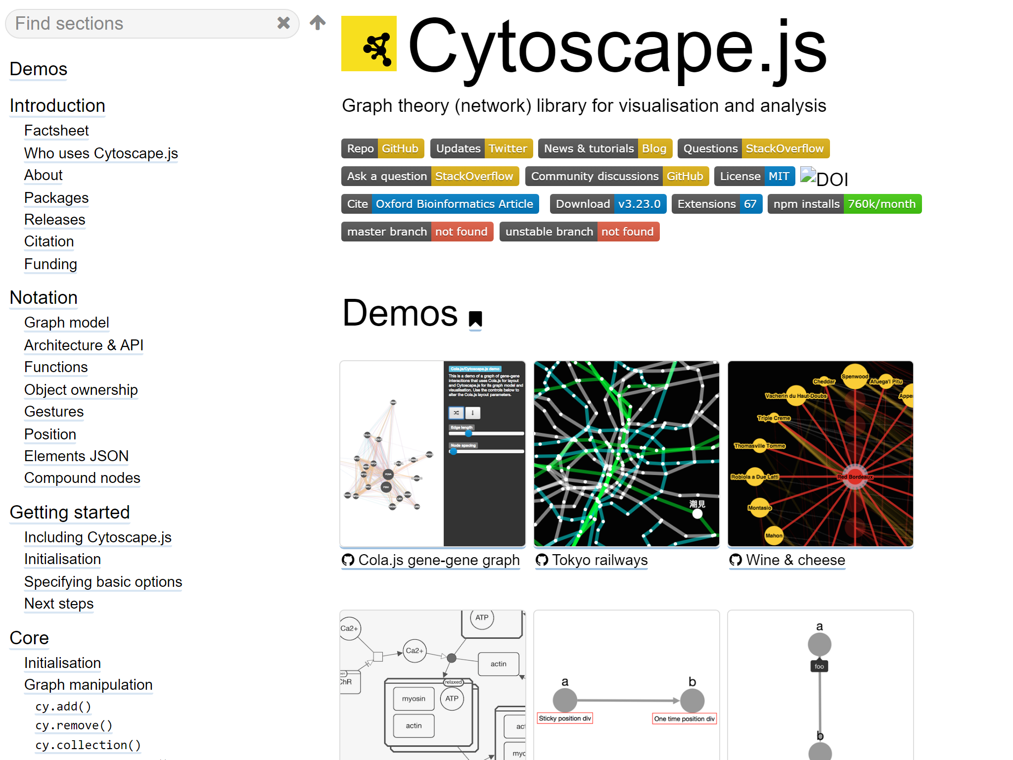Open the cy.add() reference link
The height and width of the screenshot is (760, 1013).
click(x=63, y=707)
